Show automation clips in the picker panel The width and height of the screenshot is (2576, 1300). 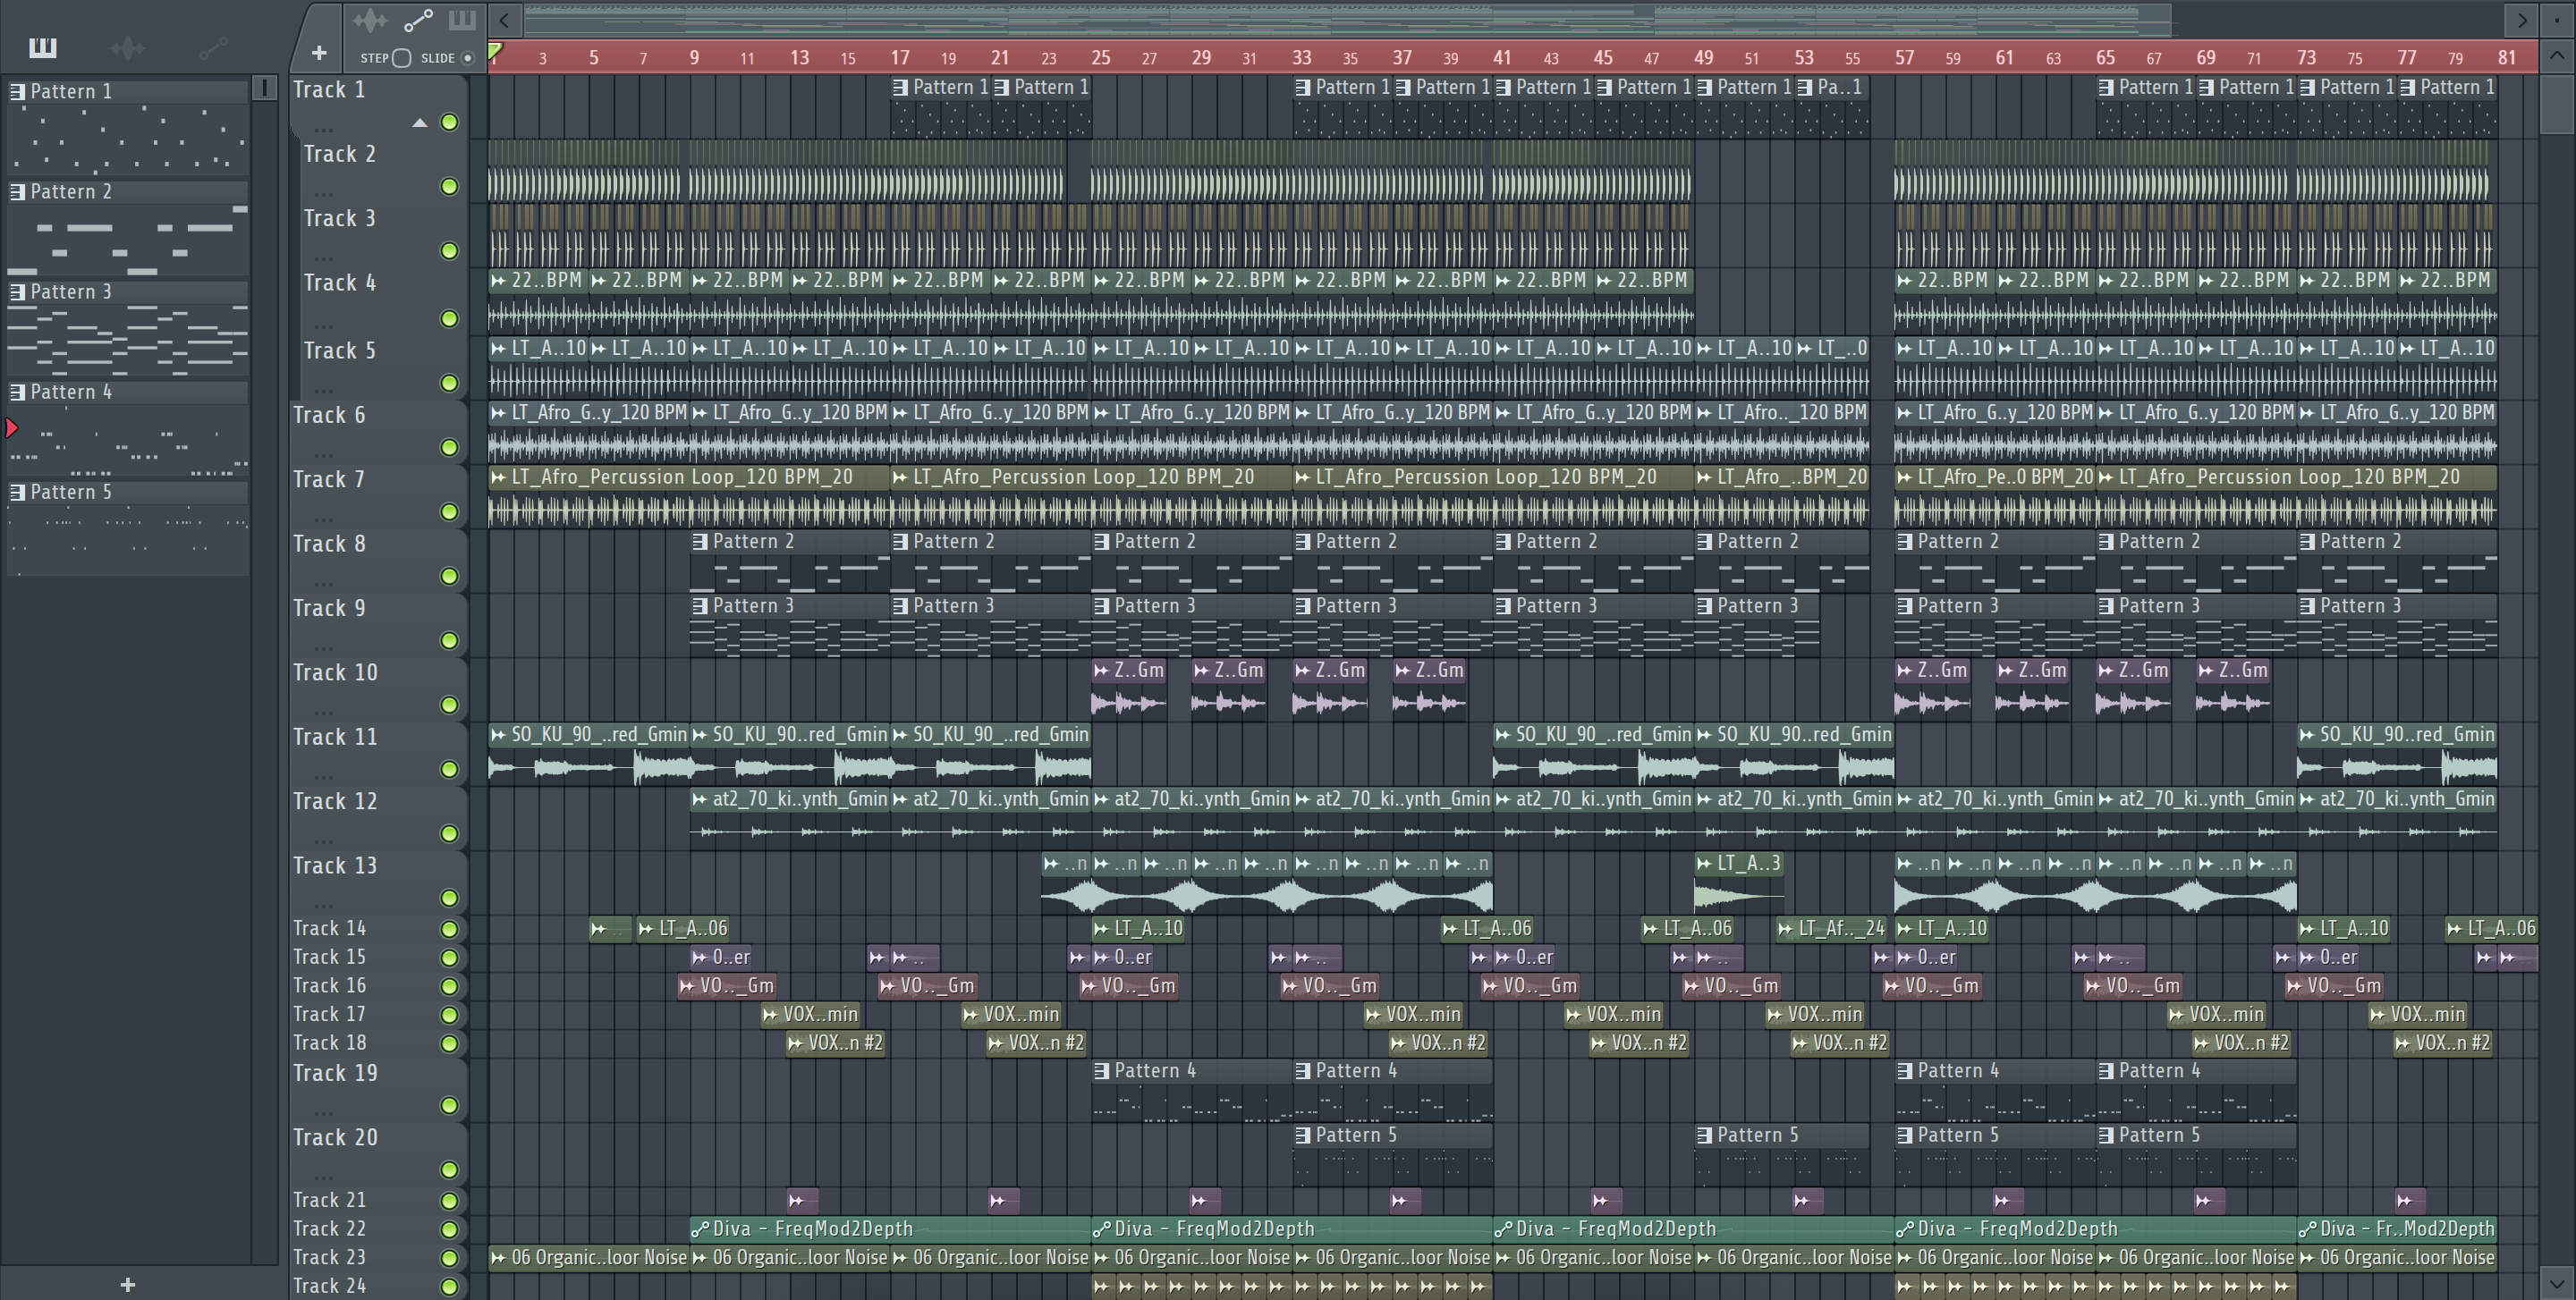click(x=213, y=47)
